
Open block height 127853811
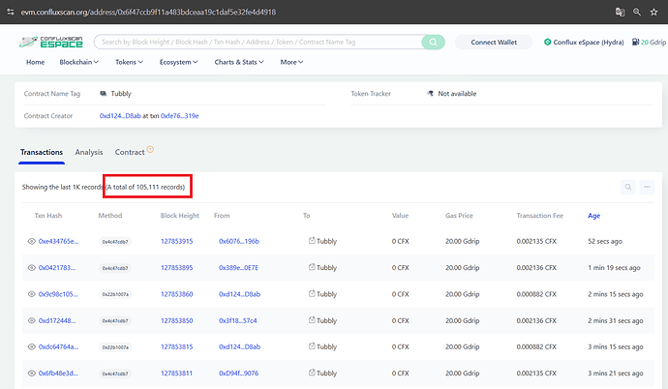[176, 374]
